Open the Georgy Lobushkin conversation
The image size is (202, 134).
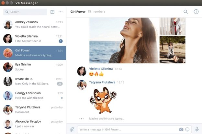click(x=33, y=95)
